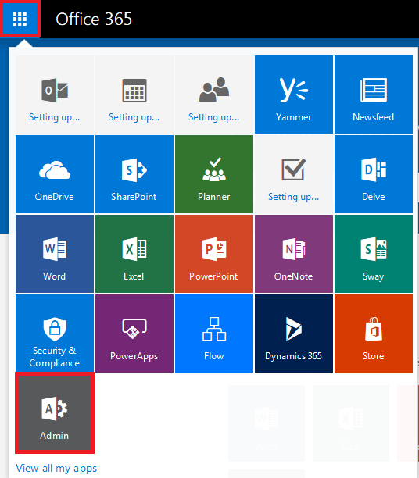The image size is (419, 478).
Task: Launch the Delve tile
Action: (374, 174)
